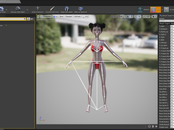
Task: Click the Bake out Materials layers icon
Action: 80,9
